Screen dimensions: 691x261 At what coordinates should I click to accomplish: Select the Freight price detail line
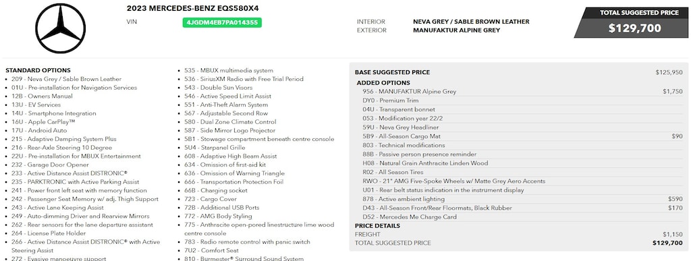pos(519,234)
